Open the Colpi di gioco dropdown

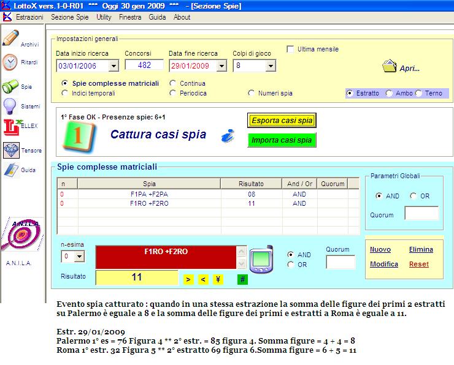271,66
